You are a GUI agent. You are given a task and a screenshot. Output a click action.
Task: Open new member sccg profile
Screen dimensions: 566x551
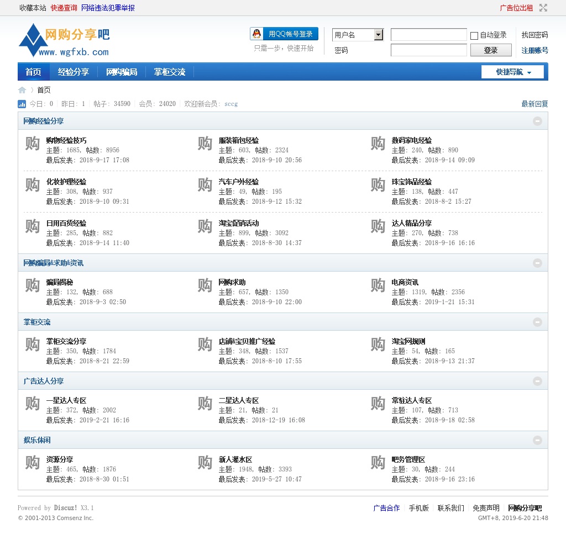[x=231, y=104]
